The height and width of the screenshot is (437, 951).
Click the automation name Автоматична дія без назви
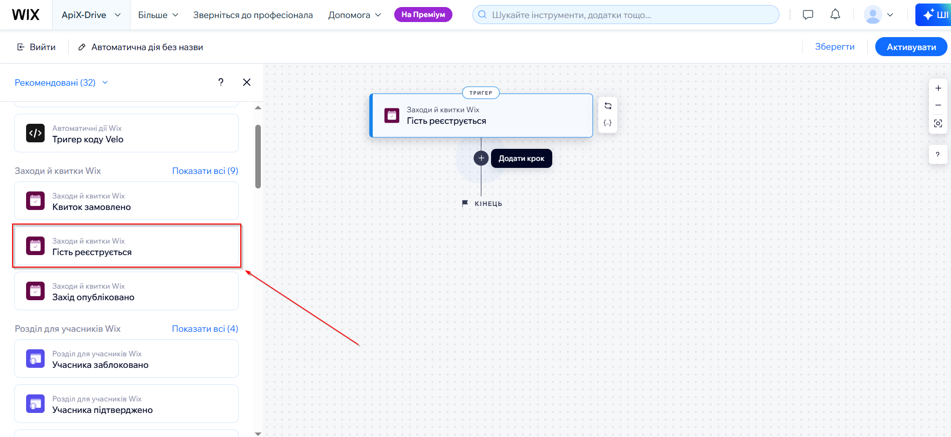(x=147, y=47)
